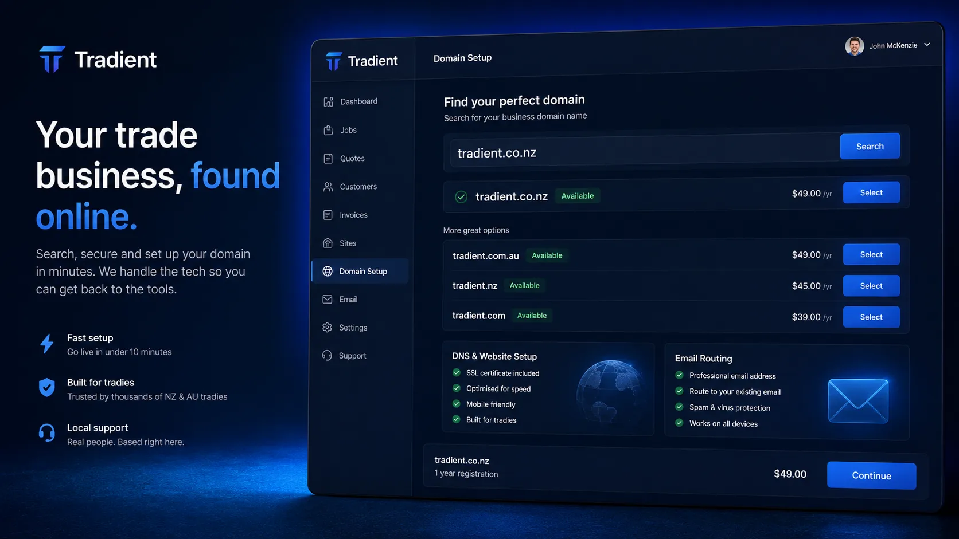This screenshot has width=959, height=539.
Task: Click the SSL certificate included check icon
Action: [x=457, y=372]
